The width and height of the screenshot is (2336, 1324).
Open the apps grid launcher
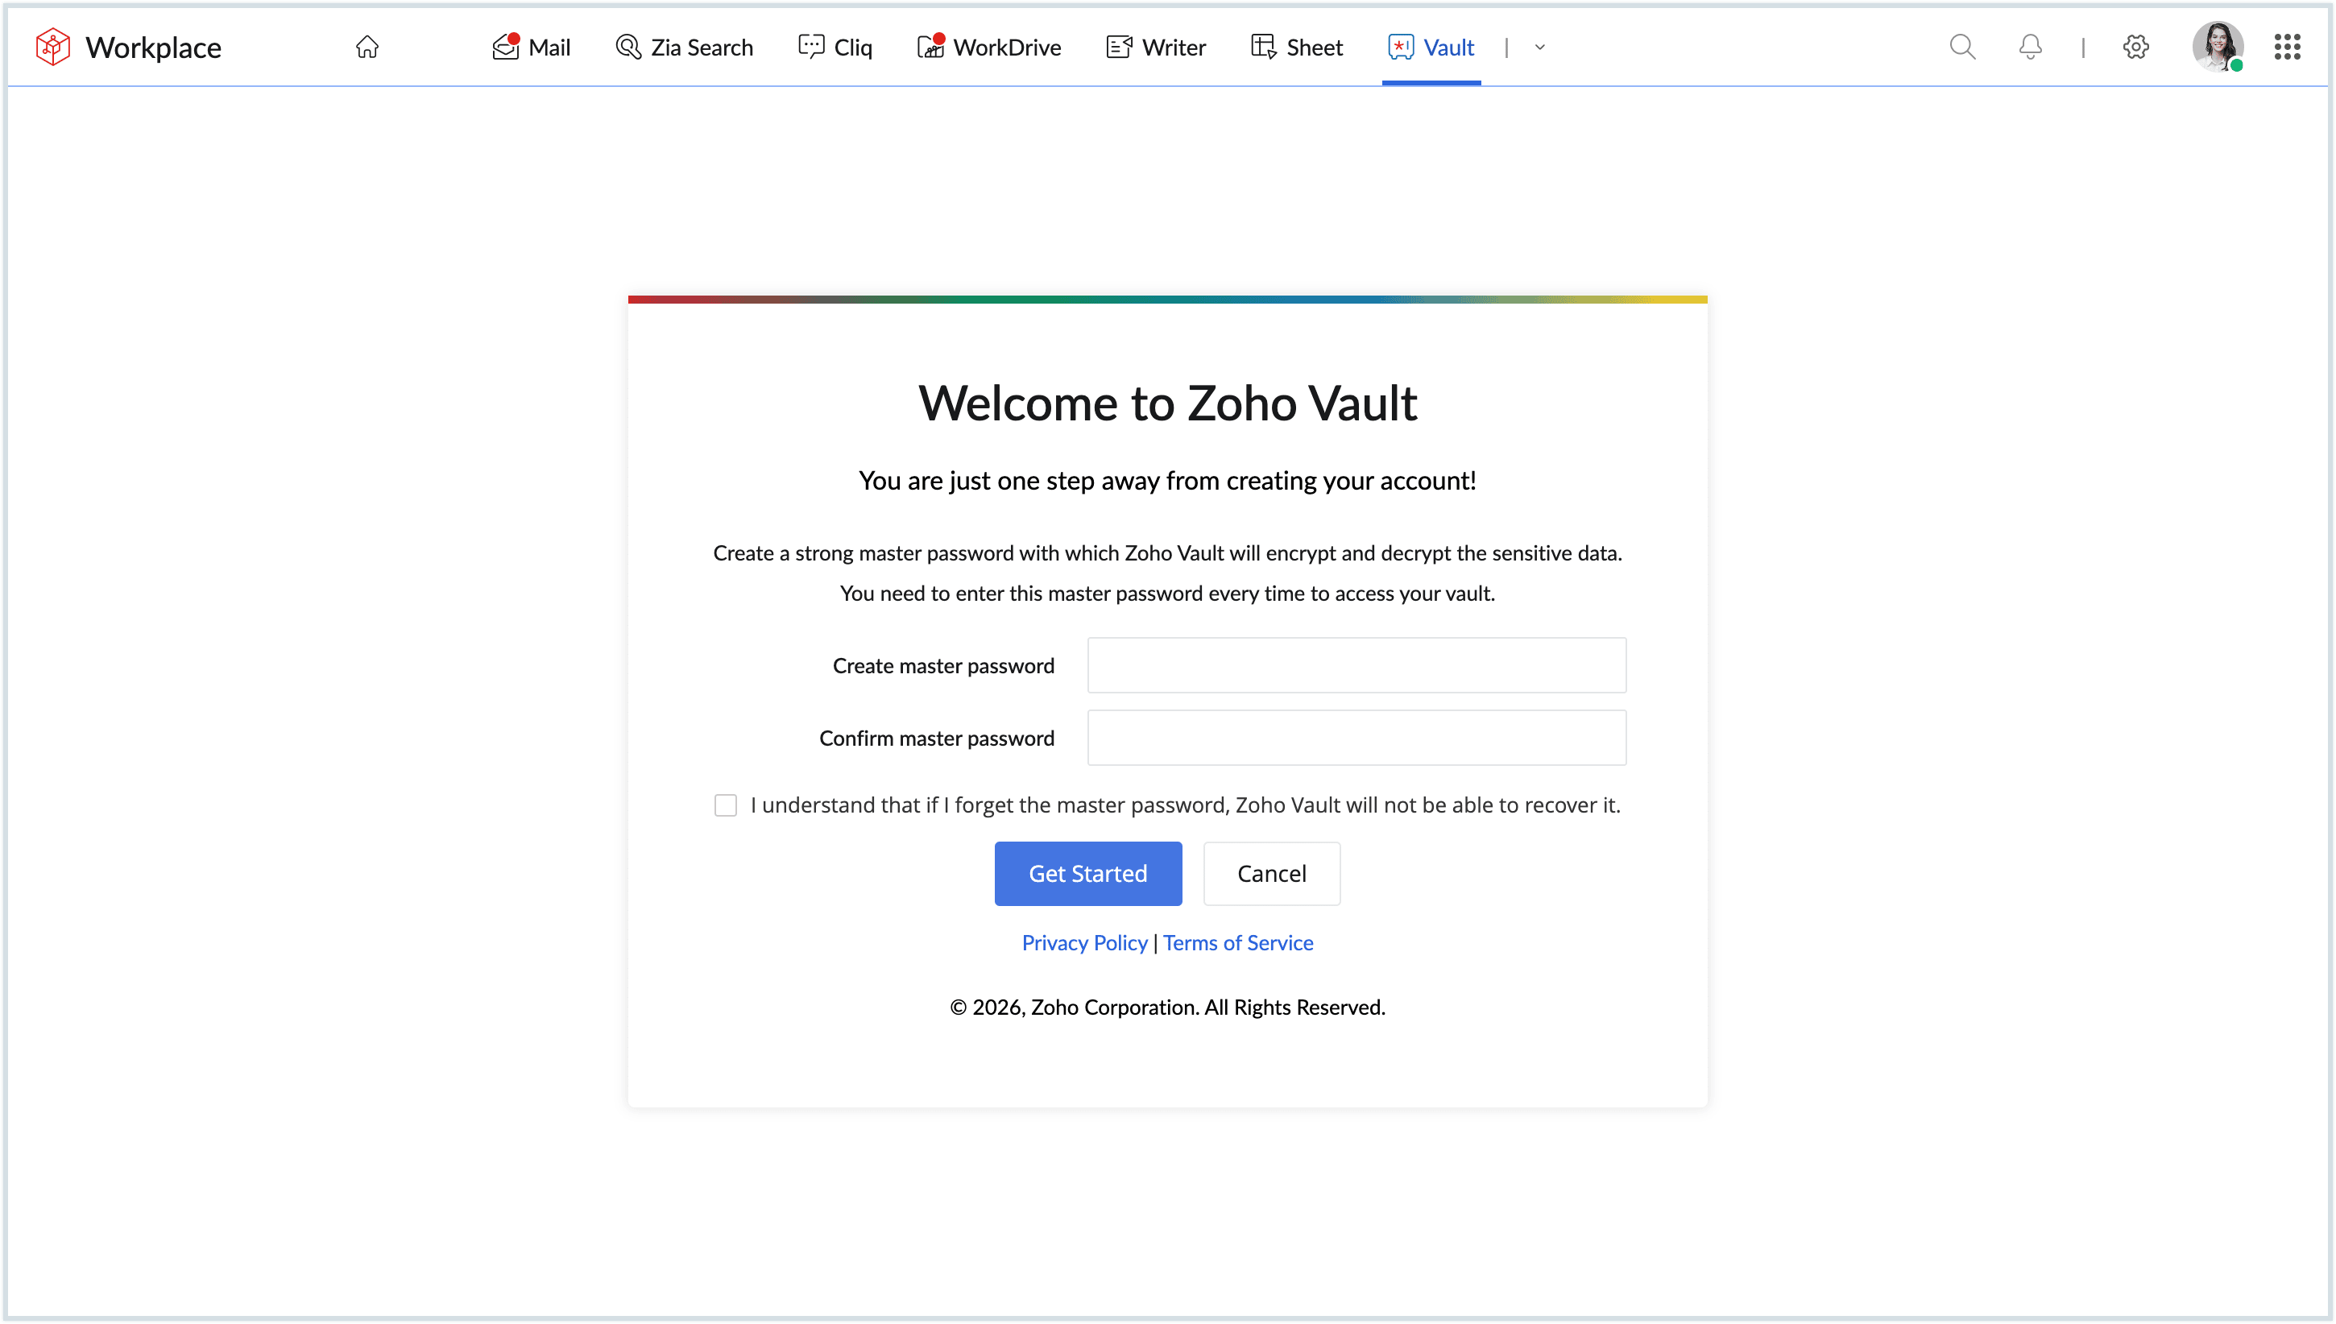pos(2287,47)
